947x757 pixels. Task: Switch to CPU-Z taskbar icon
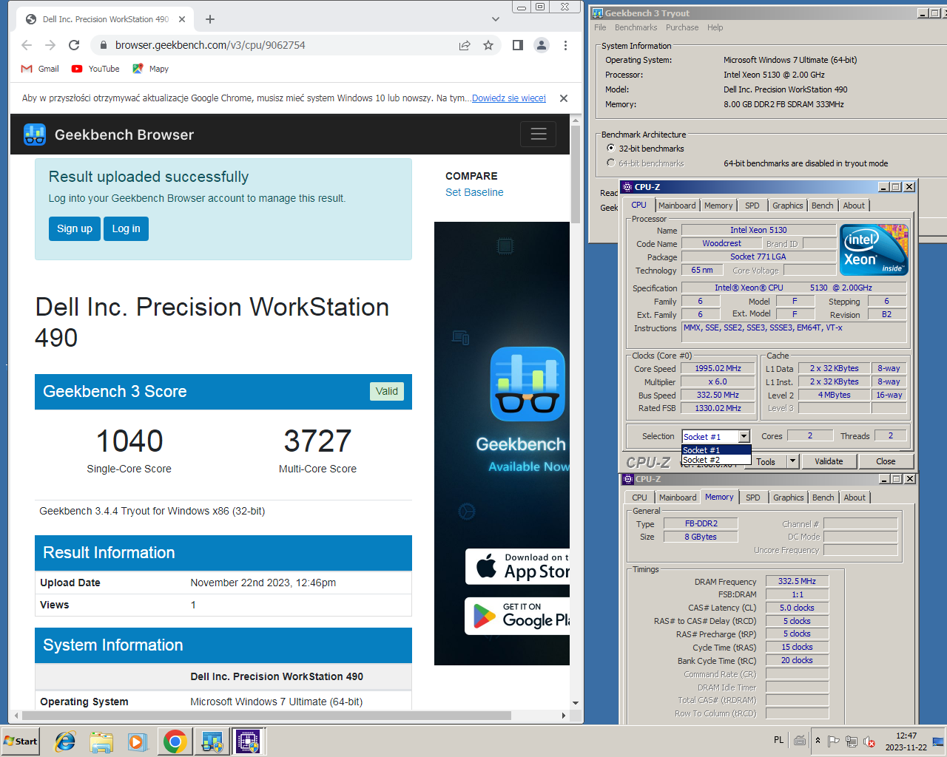tap(248, 741)
